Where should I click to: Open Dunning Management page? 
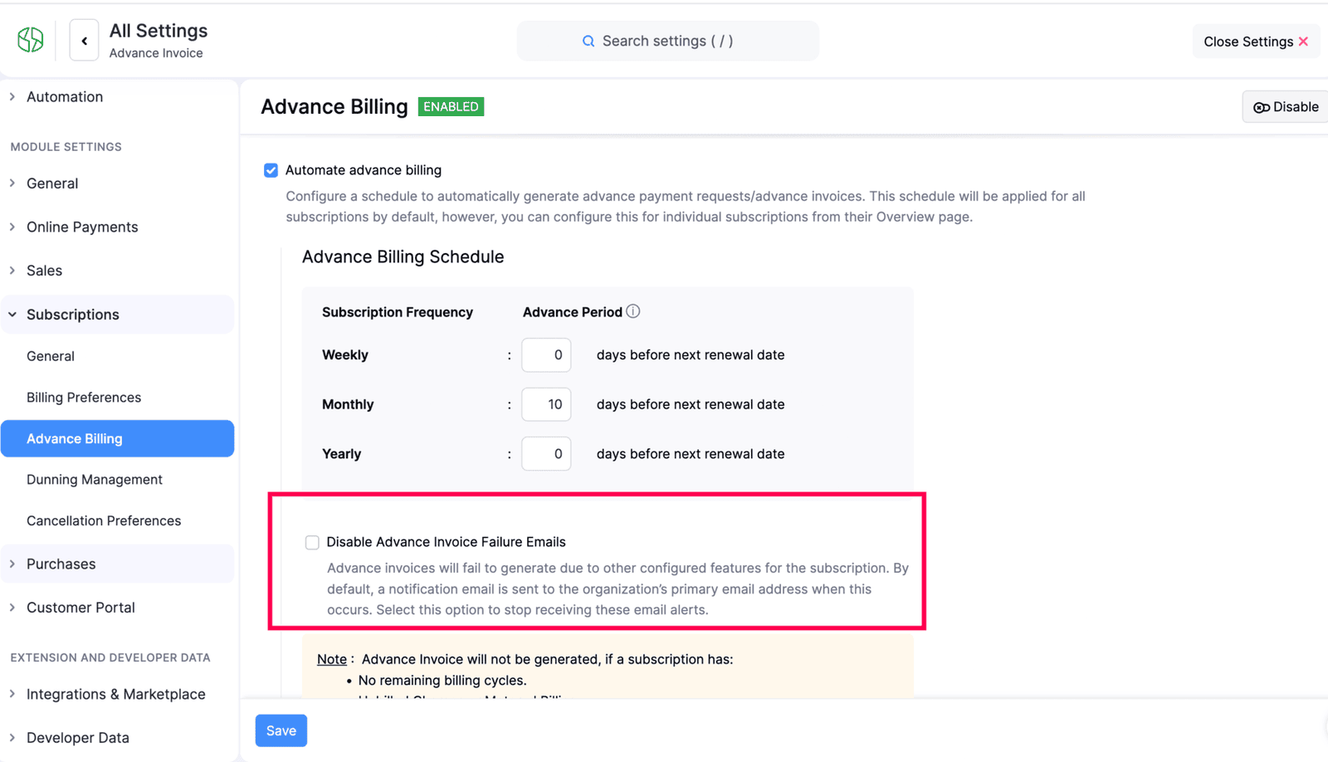(x=95, y=479)
